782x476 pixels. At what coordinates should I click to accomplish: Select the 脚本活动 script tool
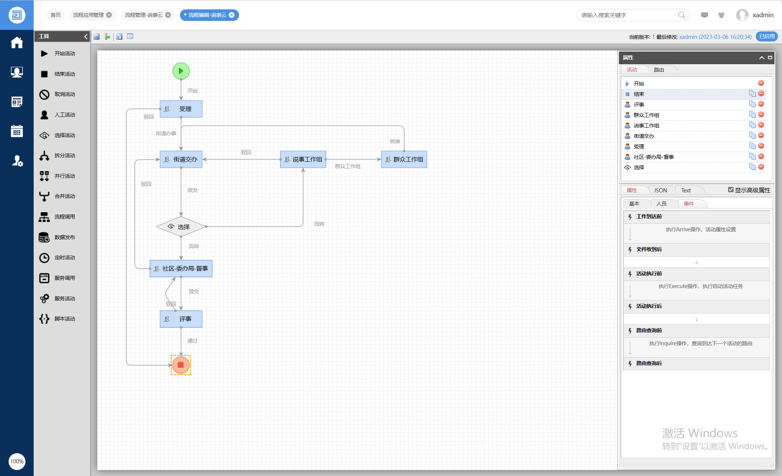(44, 319)
